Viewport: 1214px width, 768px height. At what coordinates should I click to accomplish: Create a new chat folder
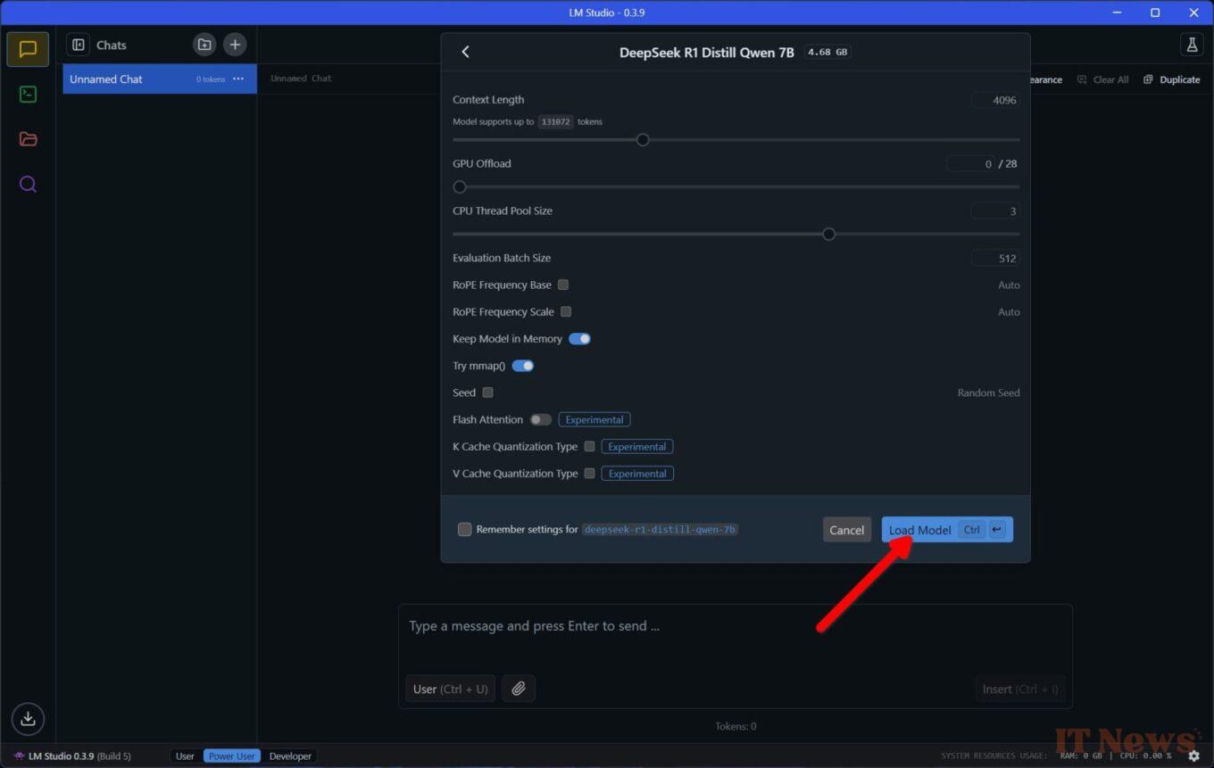(x=204, y=45)
